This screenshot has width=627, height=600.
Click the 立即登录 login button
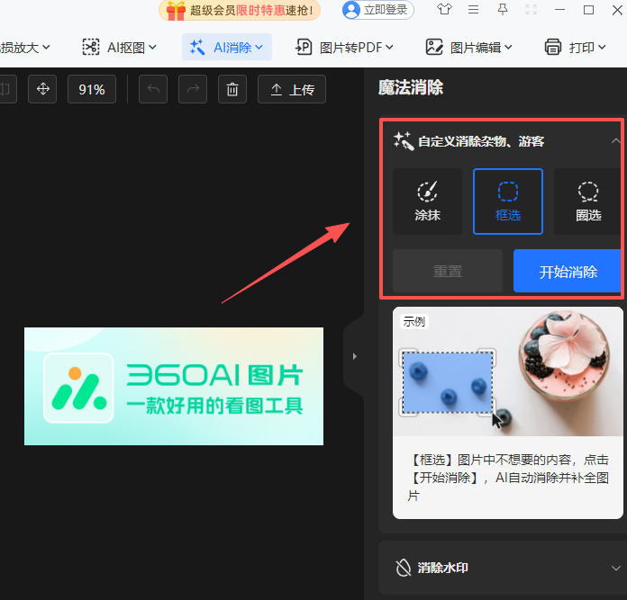coord(377,10)
